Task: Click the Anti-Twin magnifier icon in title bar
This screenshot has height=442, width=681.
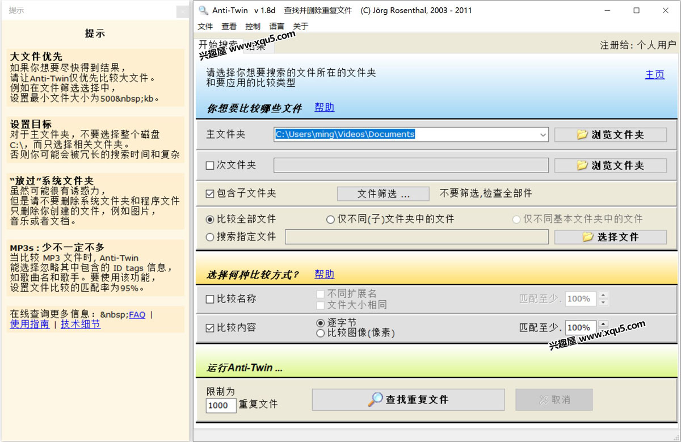Action: 204,10
